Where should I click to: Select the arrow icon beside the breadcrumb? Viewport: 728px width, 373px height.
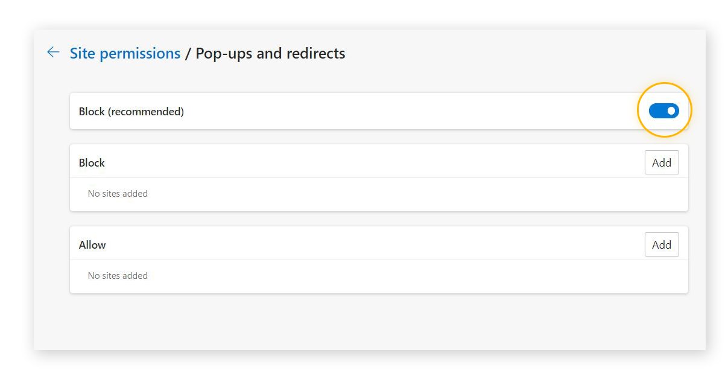point(53,53)
